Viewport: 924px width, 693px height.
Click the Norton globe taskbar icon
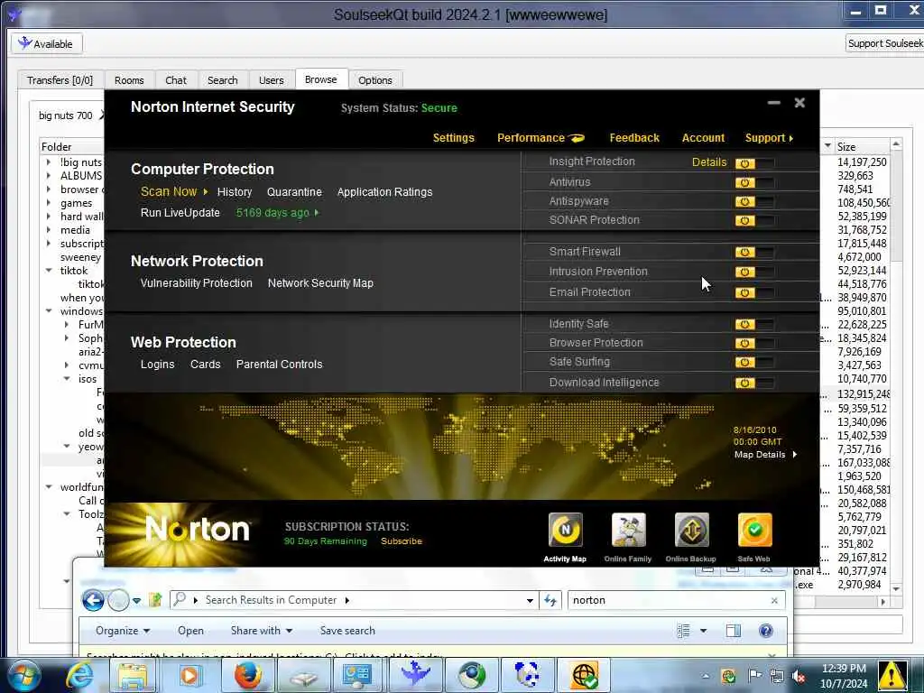tap(584, 675)
